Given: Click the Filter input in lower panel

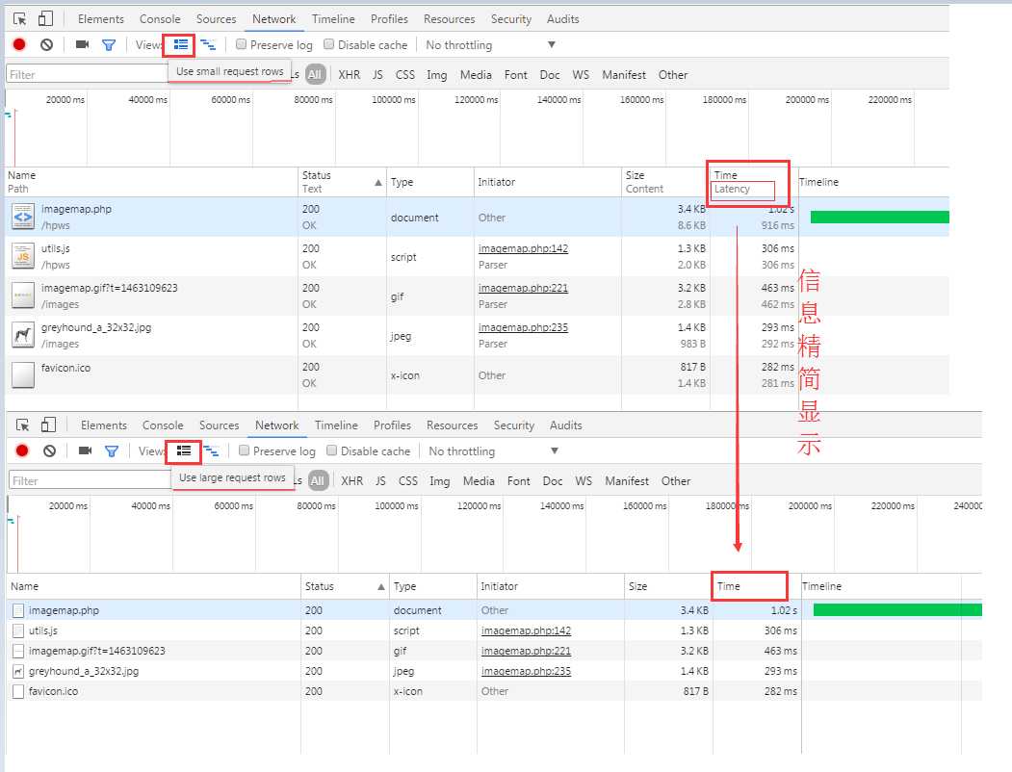Looking at the screenshot, I should point(91,480).
